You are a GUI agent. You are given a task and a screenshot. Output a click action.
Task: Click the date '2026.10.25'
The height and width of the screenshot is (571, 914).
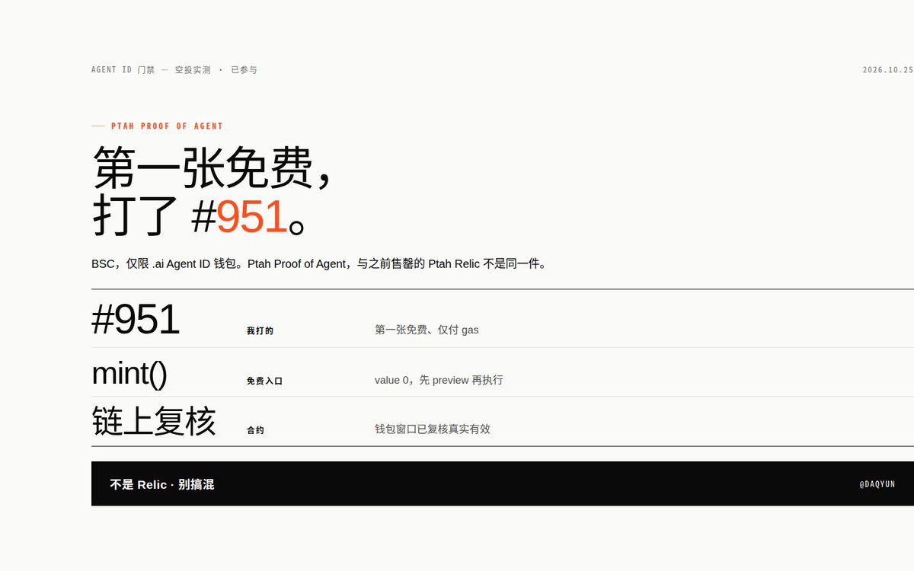tap(888, 70)
